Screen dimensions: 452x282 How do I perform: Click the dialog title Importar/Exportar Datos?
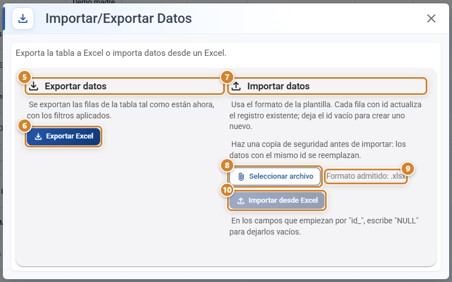(x=119, y=18)
